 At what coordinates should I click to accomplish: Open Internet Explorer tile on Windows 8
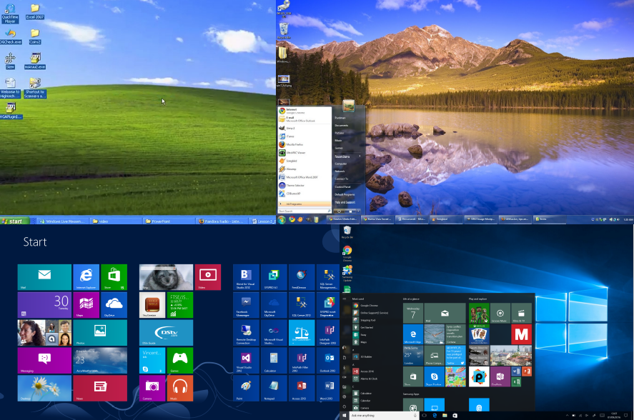pyautogui.click(x=86, y=277)
